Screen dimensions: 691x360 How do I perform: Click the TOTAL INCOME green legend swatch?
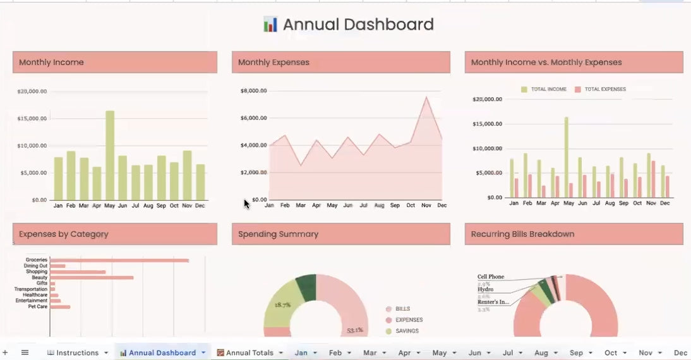pos(524,90)
